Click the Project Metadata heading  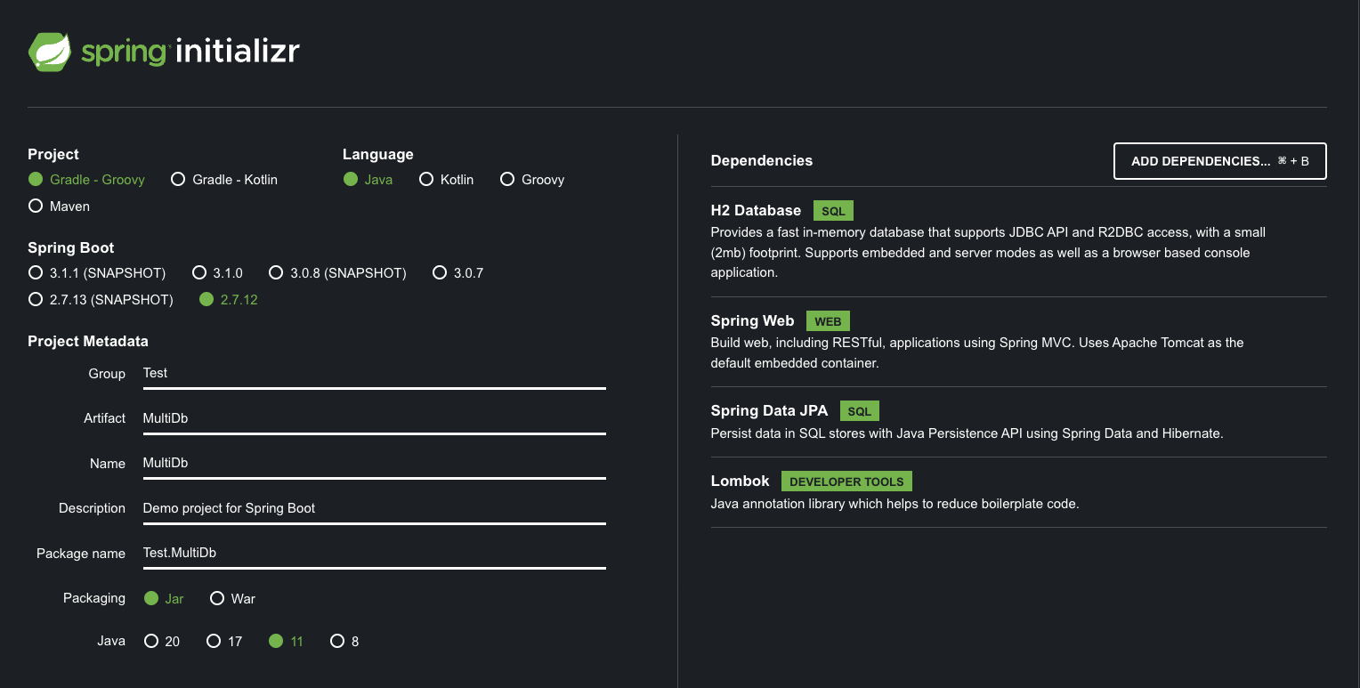click(x=88, y=342)
